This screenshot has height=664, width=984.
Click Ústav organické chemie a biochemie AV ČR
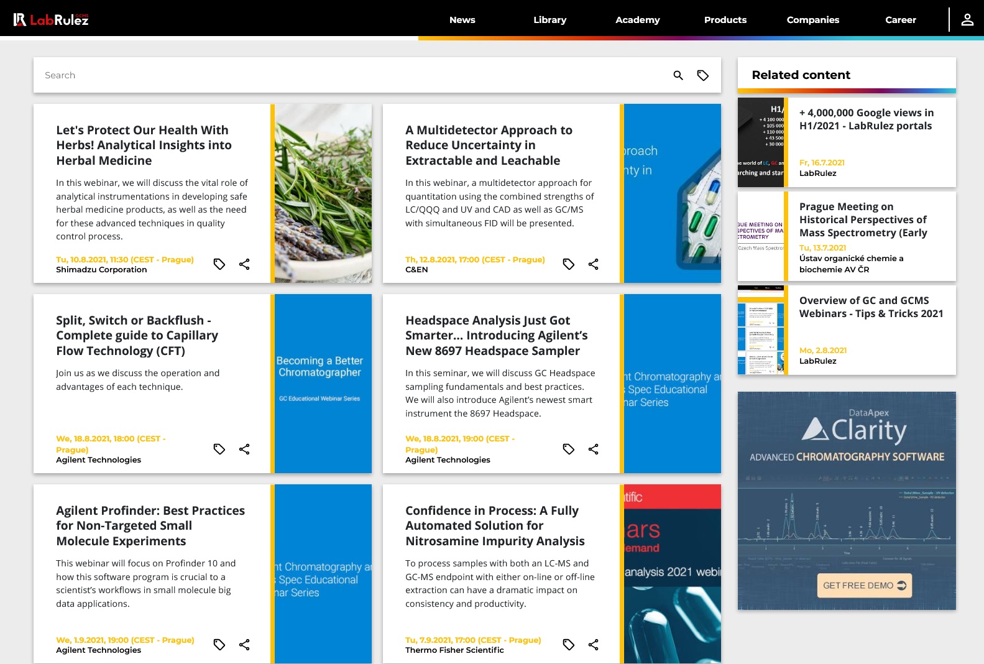tap(852, 264)
